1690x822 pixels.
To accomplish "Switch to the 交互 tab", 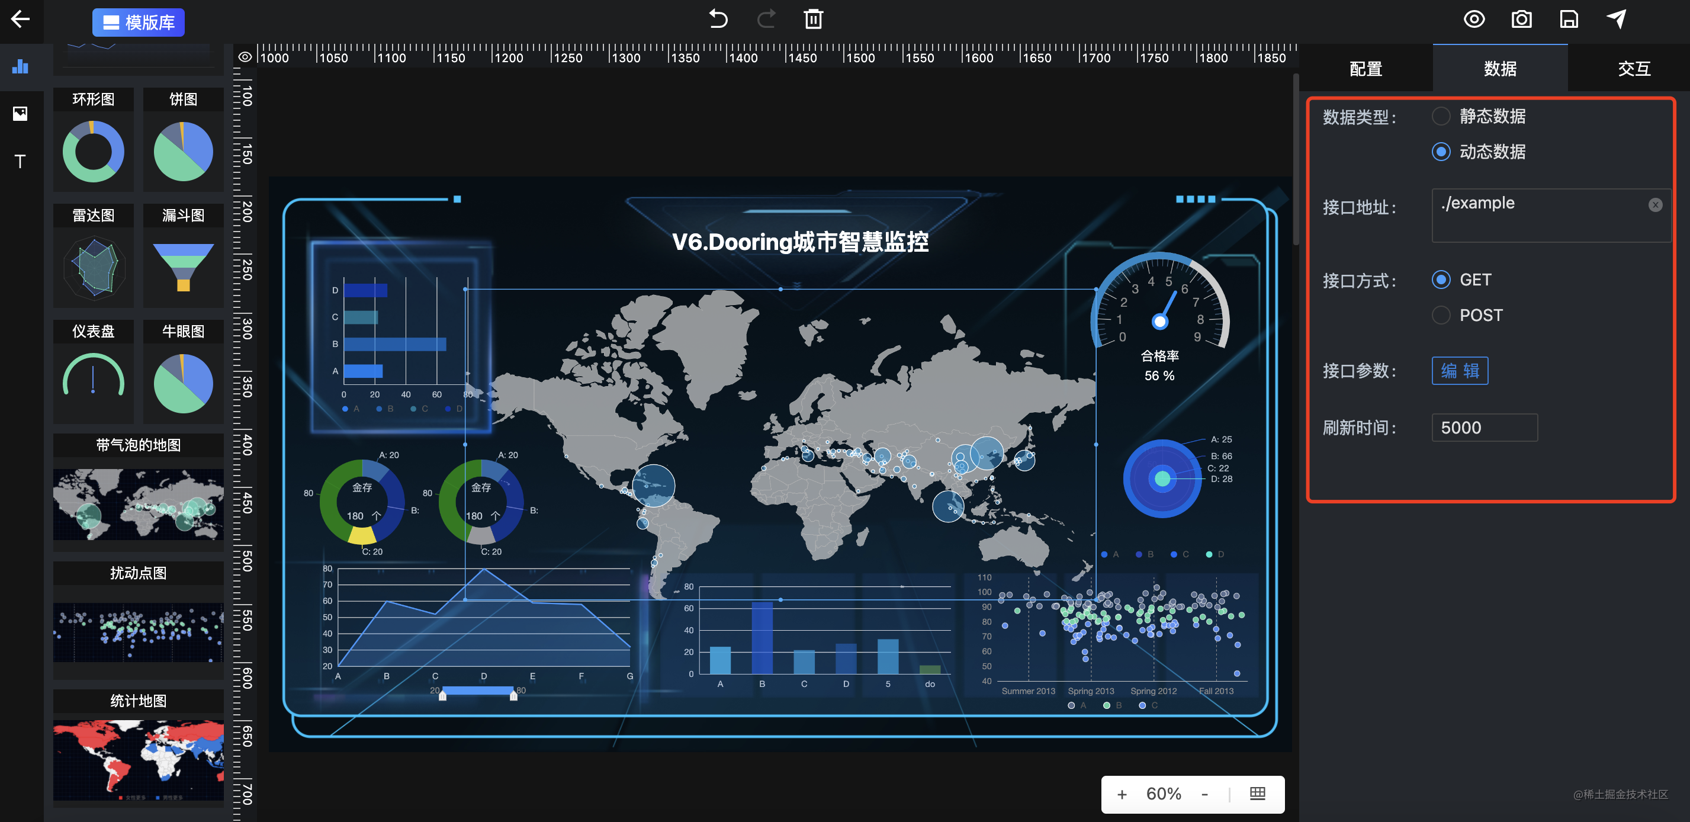I will coord(1634,68).
